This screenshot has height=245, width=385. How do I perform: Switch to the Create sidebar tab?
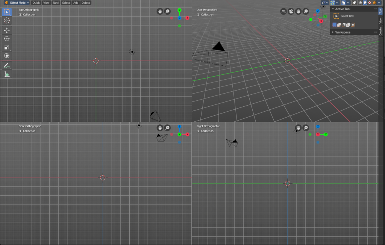tap(380, 31)
